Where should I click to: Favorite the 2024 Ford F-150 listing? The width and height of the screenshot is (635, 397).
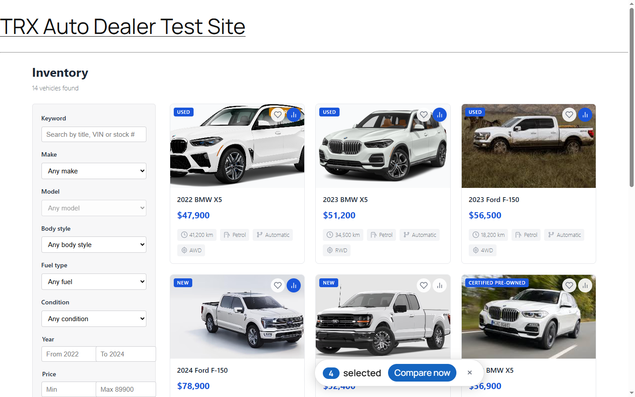click(278, 285)
